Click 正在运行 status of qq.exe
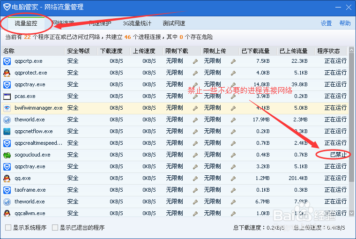 335,178
